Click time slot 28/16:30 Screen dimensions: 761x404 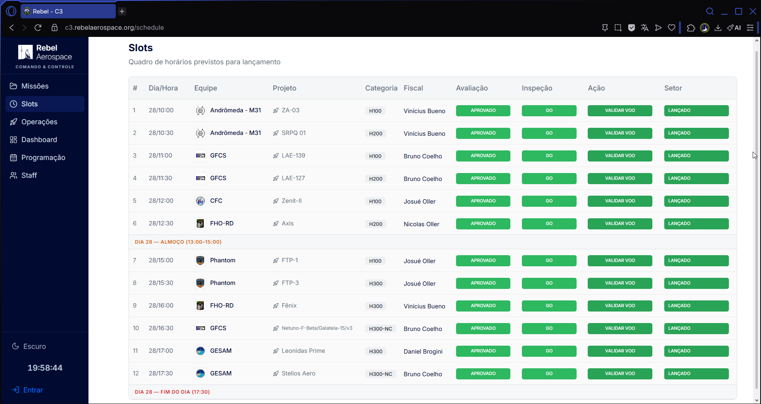click(161, 328)
